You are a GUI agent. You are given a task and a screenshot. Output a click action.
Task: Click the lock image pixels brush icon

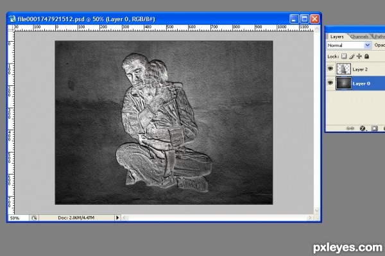(x=352, y=56)
